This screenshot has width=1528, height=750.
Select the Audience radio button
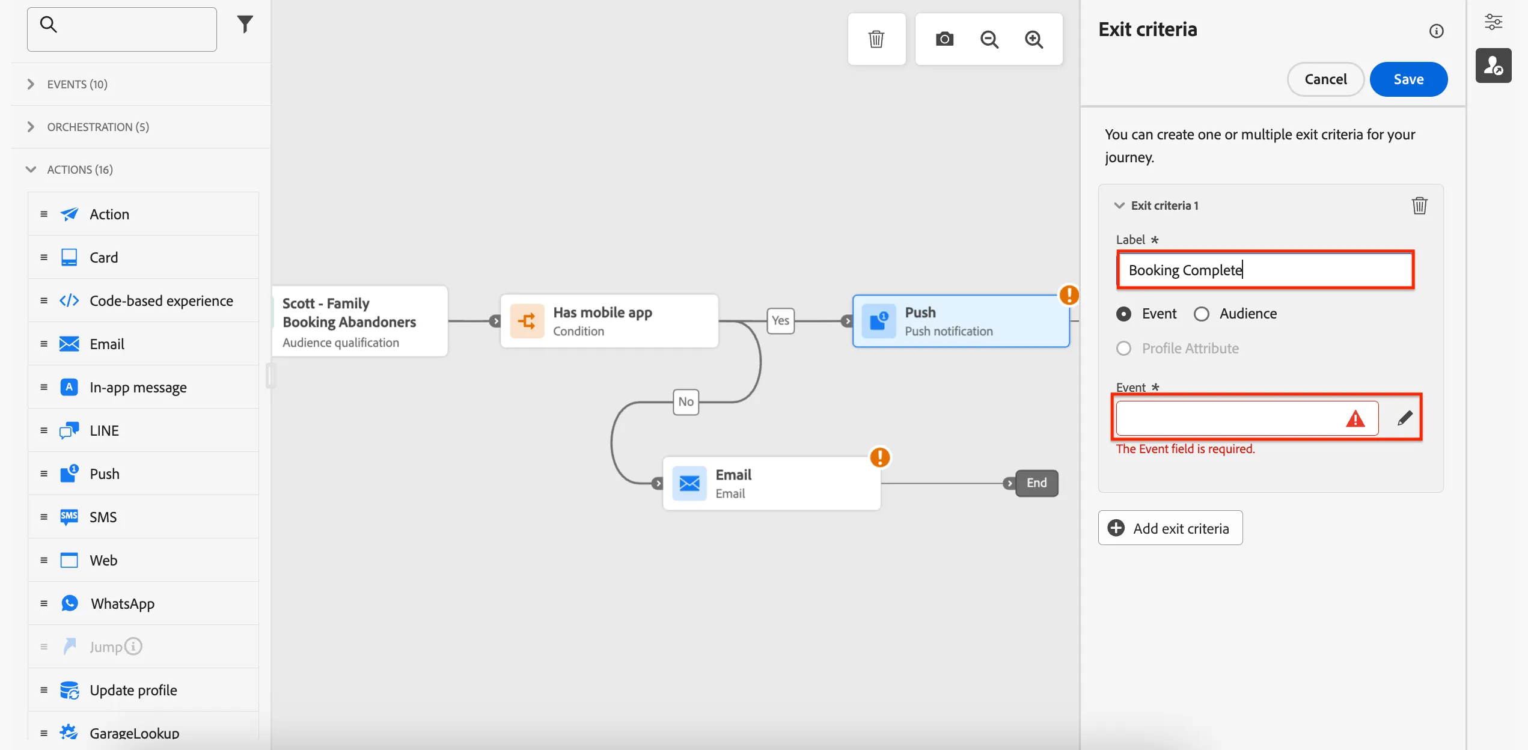pos(1201,314)
